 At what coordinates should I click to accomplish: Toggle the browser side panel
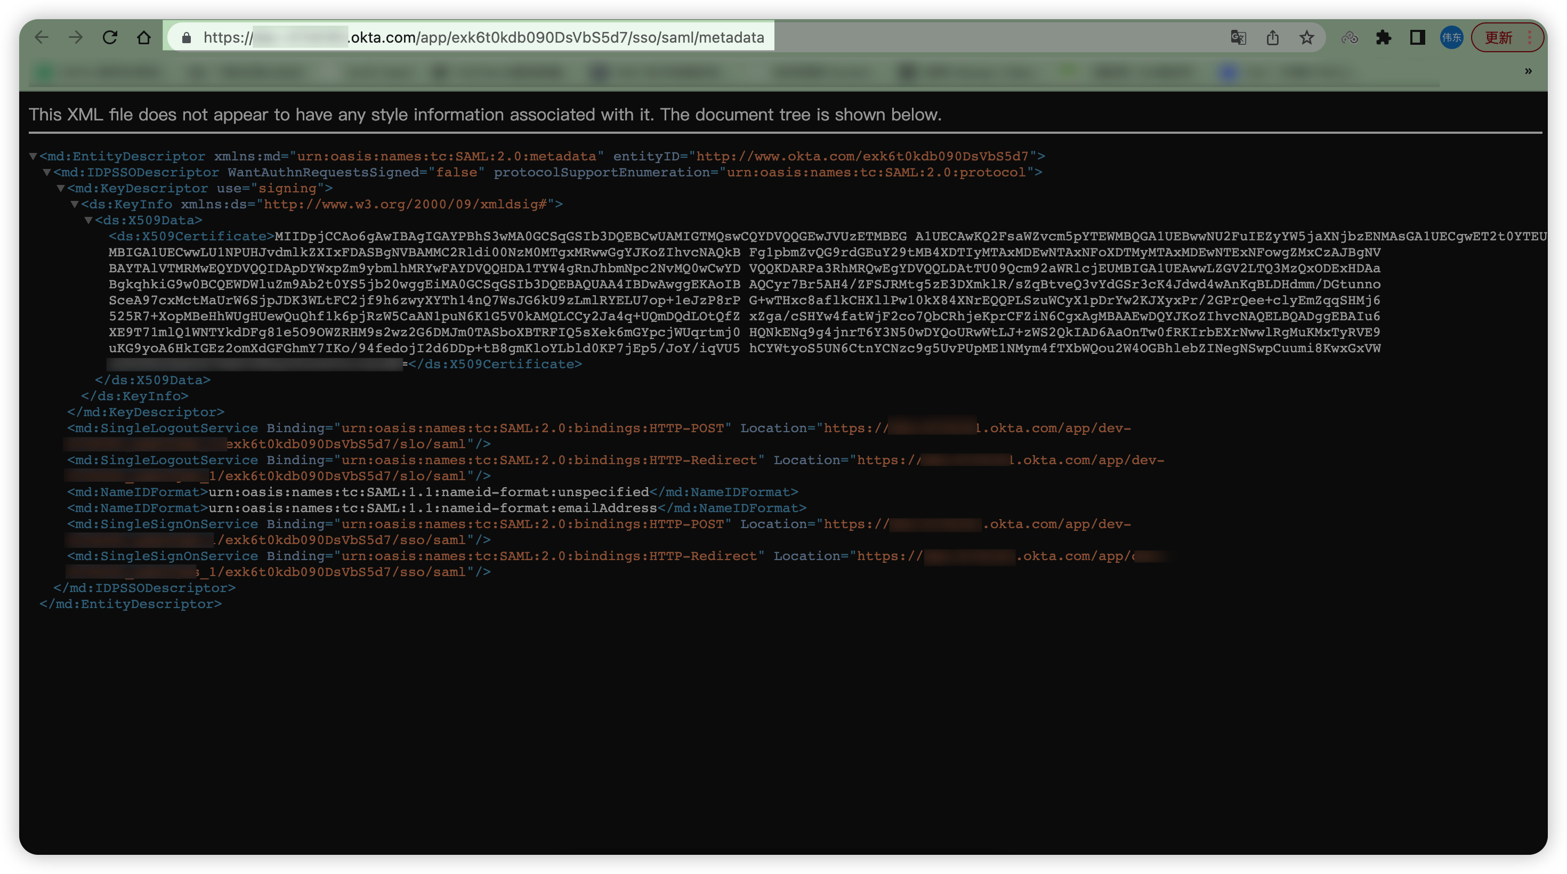[x=1417, y=38]
